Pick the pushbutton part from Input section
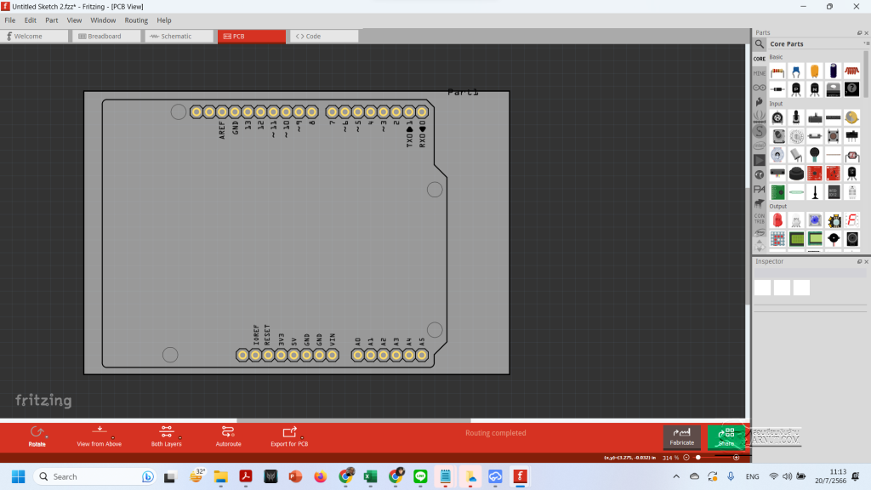Viewport: 871px width, 490px height. (832, 134)
